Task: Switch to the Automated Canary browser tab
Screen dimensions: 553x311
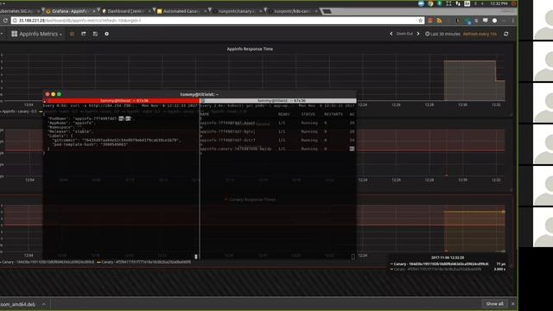Action: [x=181, y=11]
